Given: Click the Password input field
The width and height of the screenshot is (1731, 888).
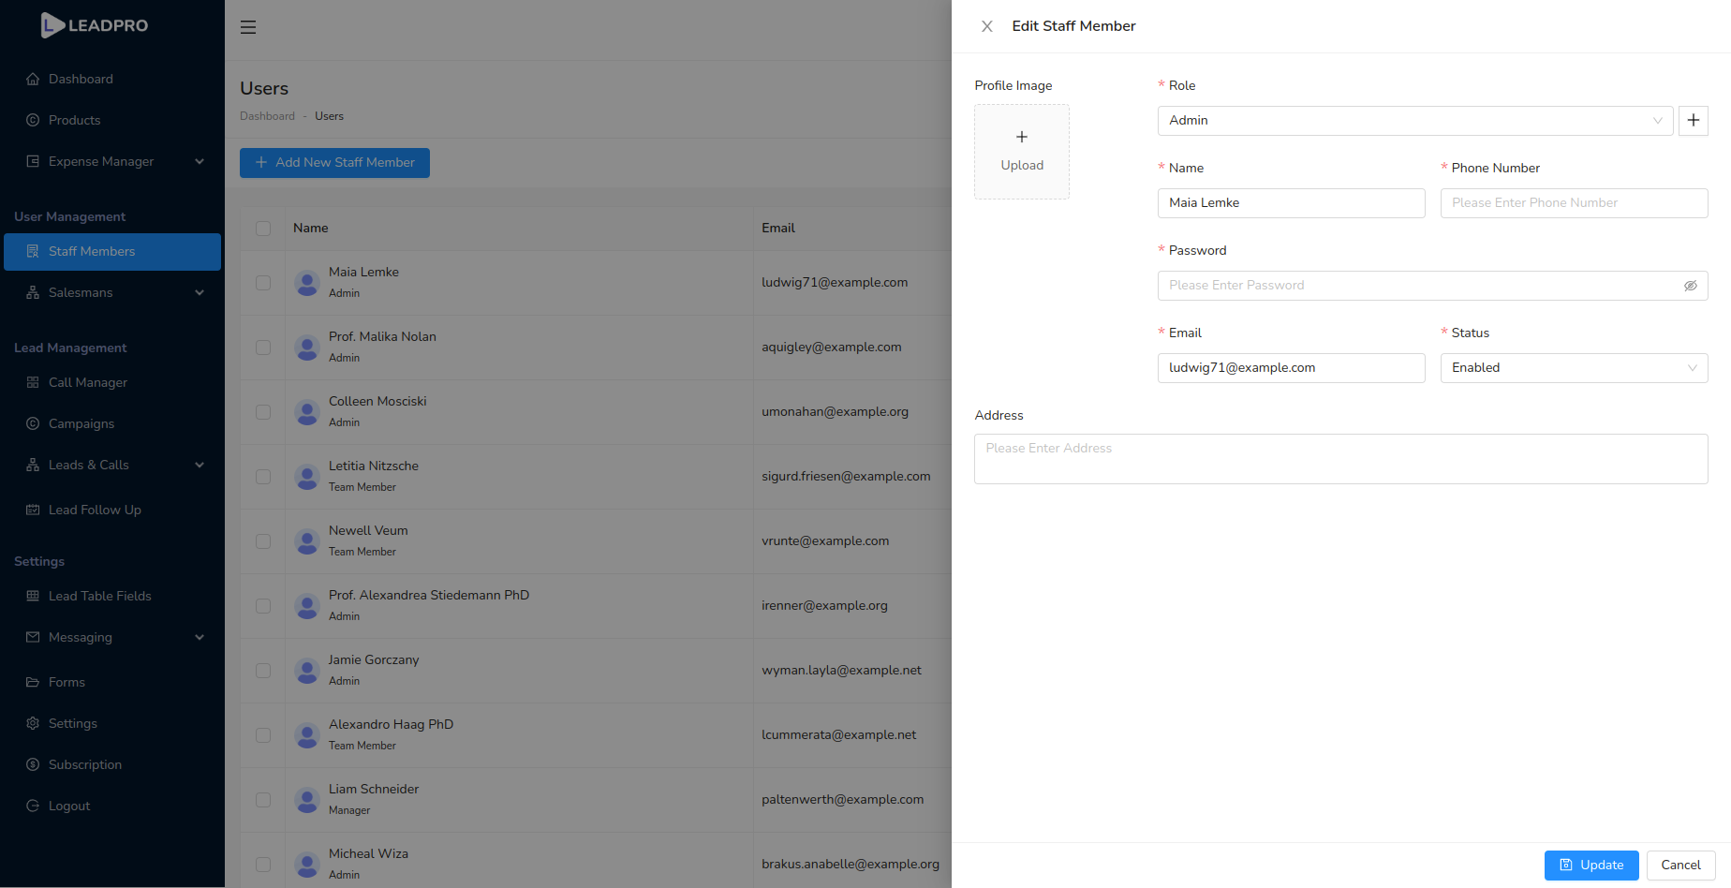Looking at the screenshot, I should coord(1432,285).
